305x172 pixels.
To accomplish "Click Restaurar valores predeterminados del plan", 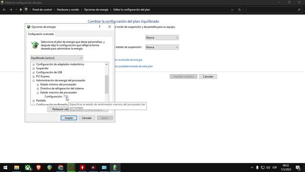I will pyautogui.click(x=78, y=109).
